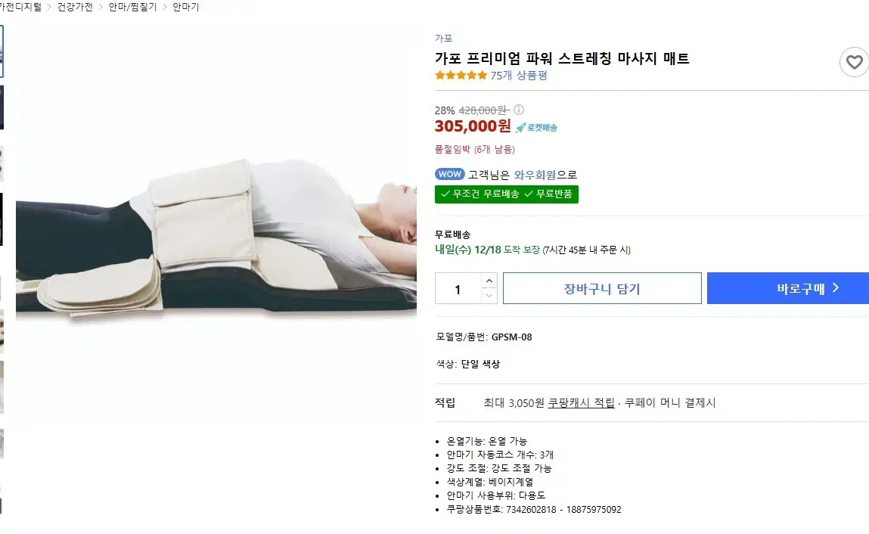Select the first product thumbnail
This screenshot has height=534, width=869.
[2, 51]
